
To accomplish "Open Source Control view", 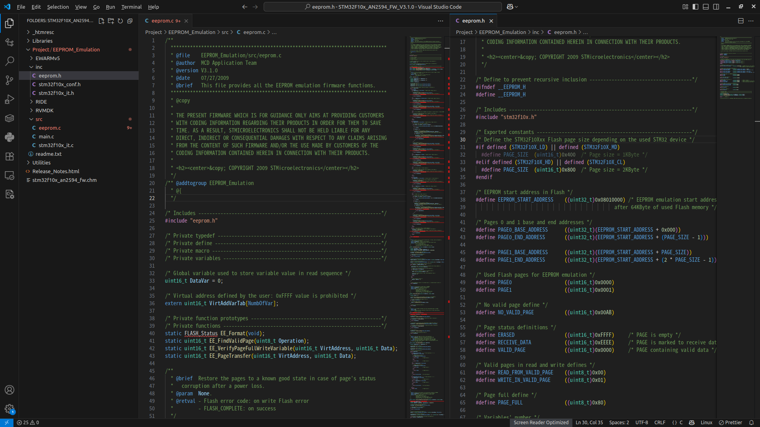I will coord(9,80).
